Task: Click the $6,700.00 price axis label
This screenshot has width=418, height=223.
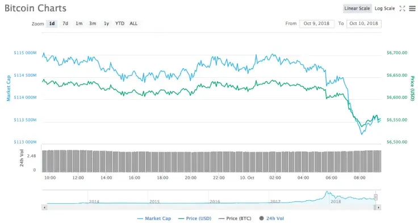Action: point(397,53)
